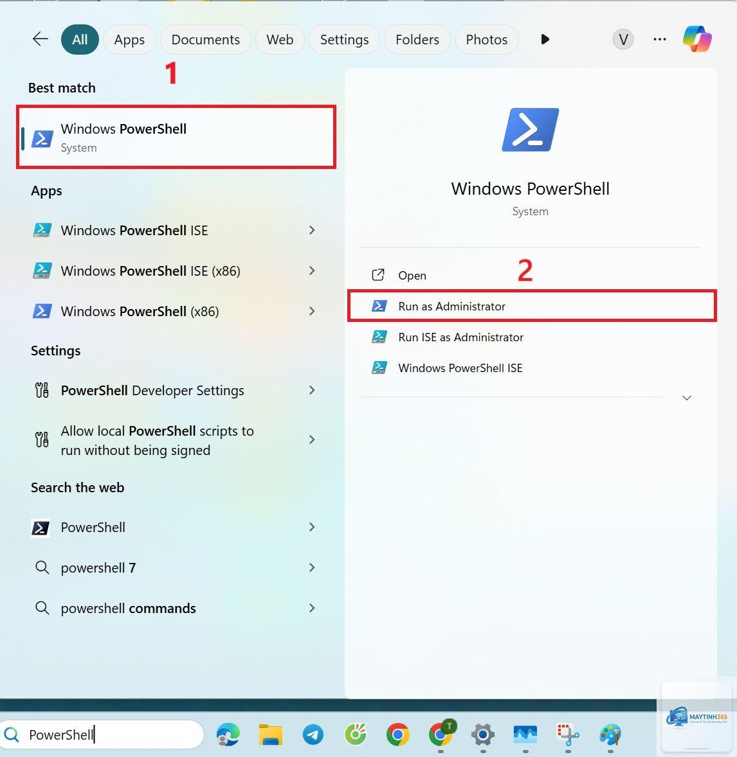Click the search magnifier icon in taskbar
737x757 pixels.
(x=12, y=735)
